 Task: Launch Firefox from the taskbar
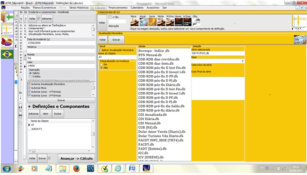click(x=77, y=168)
